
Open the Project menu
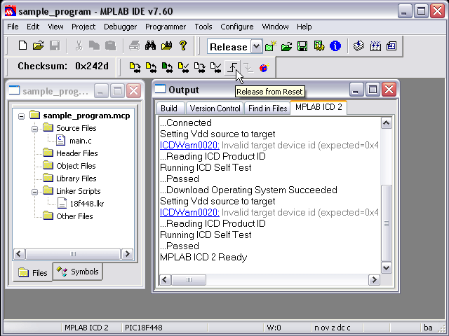pos(83,27)
